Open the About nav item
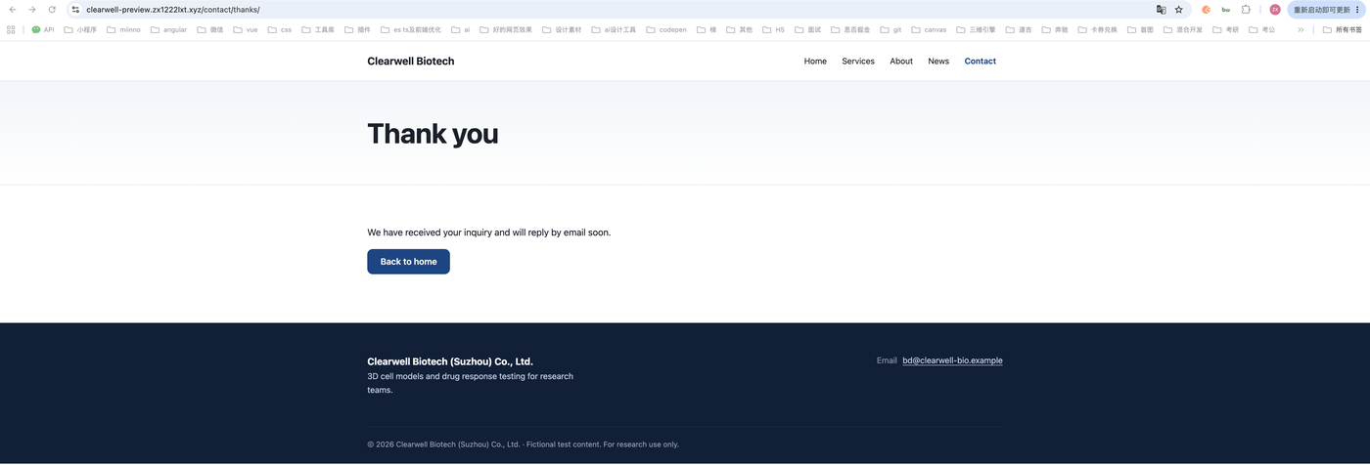 [901, 61]
